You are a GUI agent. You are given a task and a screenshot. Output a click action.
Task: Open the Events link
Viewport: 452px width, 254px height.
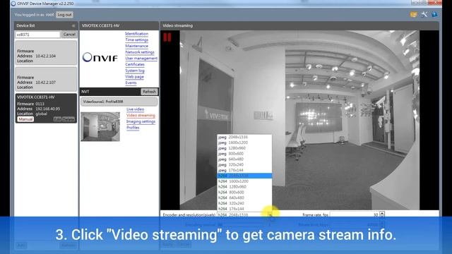pos(131,83)
